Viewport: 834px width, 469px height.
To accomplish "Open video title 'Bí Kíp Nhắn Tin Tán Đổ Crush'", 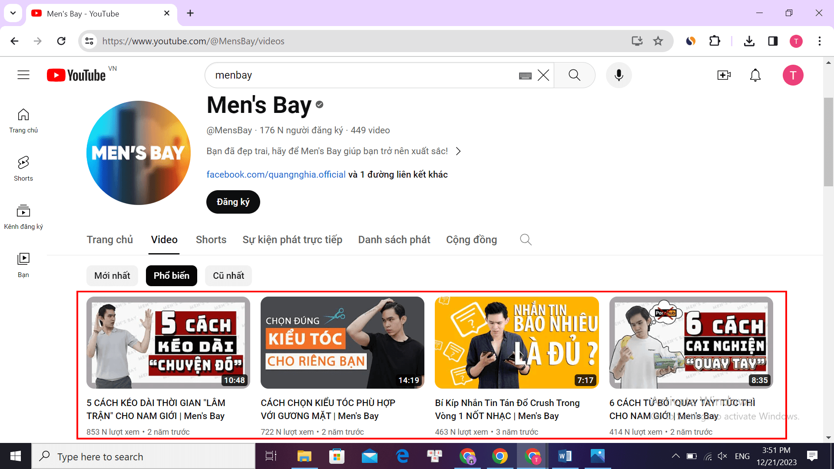I will coord(507,409).
